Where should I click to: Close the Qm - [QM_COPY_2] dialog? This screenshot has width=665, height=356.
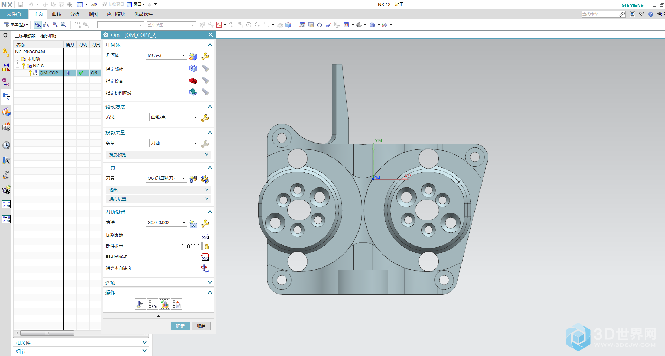pos(211,34)
